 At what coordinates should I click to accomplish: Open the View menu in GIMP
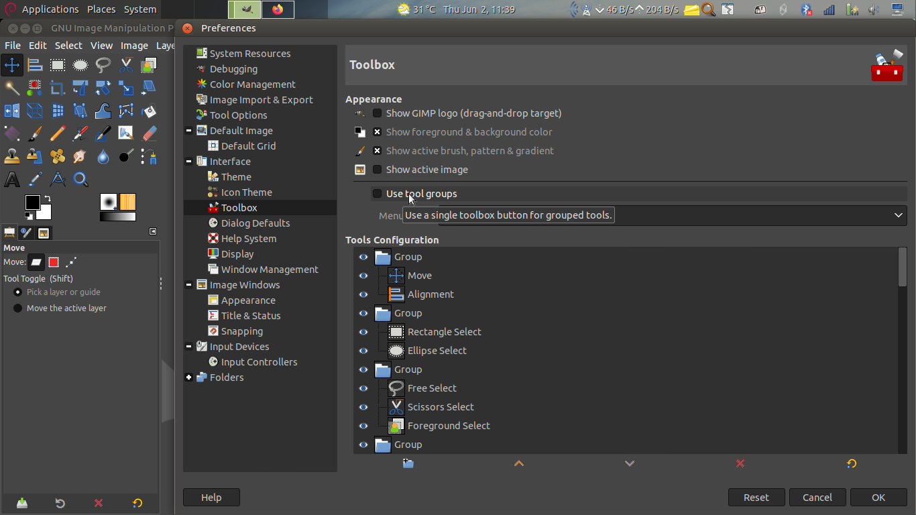(x=101, y=46)
